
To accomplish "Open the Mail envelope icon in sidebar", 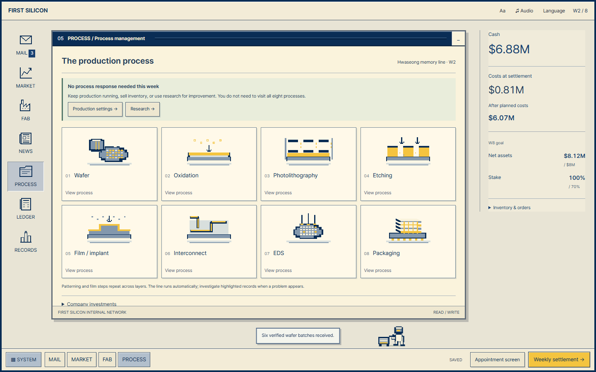I will 26,40.
